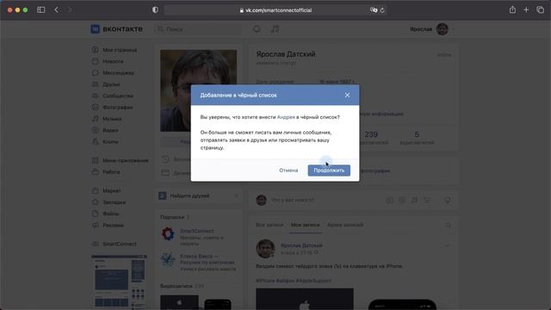Viewport: 551px width, 310px height.
Task: Click the Файлы sidebar icon
Action: coord(96,214)
